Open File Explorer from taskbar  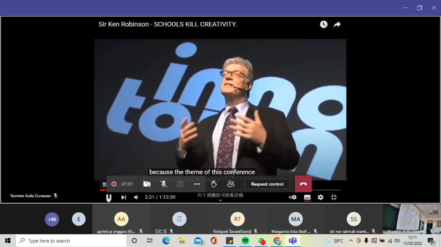(x=182, y=241)
